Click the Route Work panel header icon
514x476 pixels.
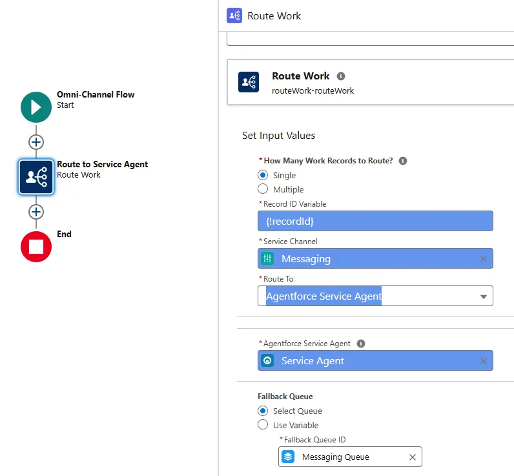point(234,16)
